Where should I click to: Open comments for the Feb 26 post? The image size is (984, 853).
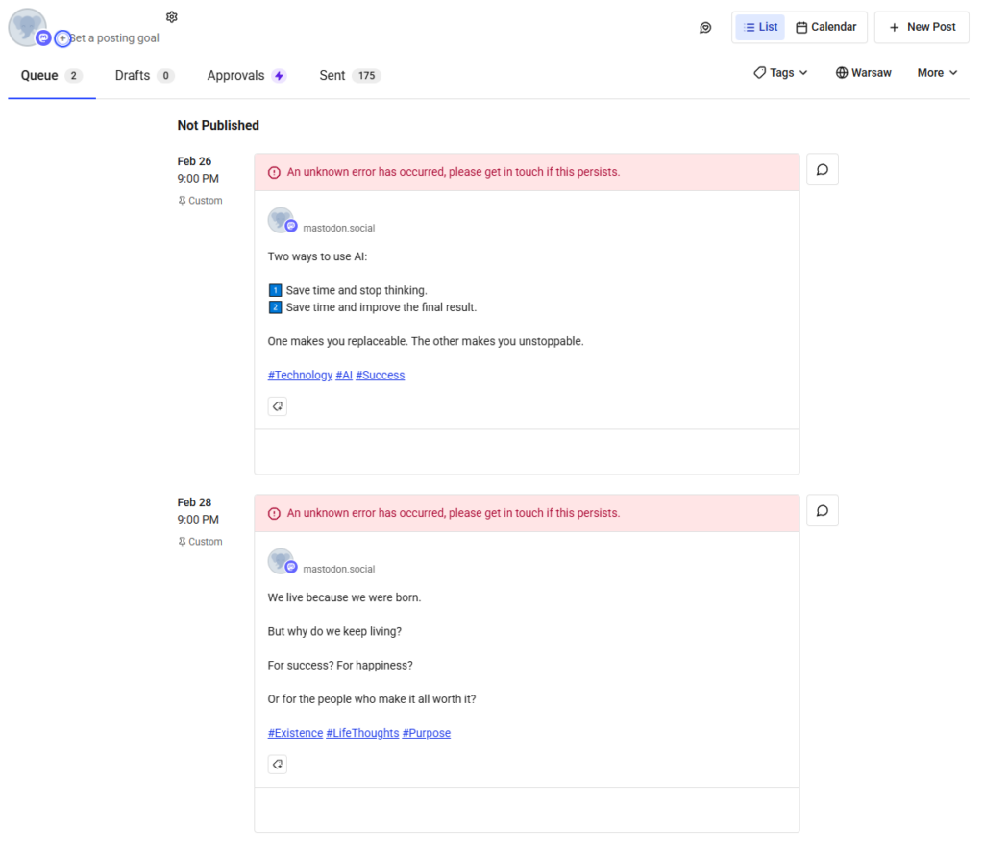[823, 170]
